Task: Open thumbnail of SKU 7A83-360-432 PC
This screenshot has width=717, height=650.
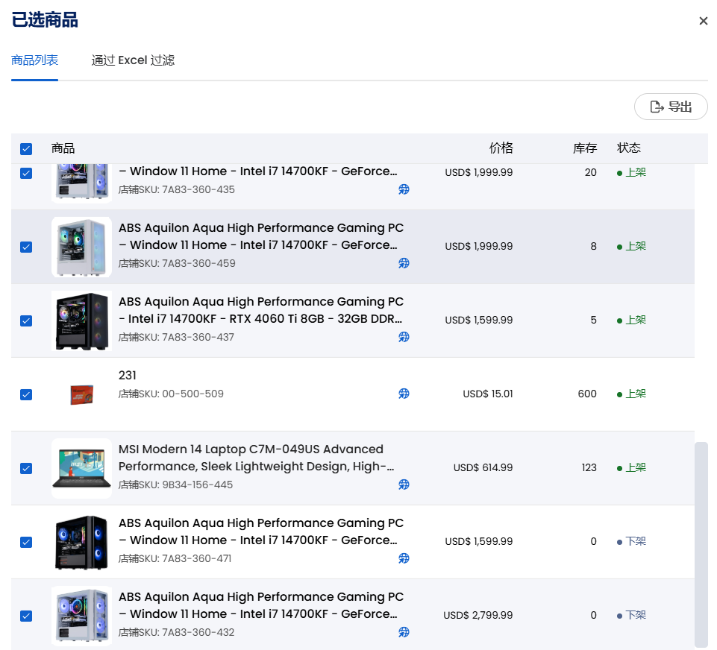Action: 82,616
